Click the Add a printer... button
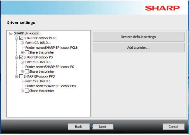189x135 pixels. point(139,48)
